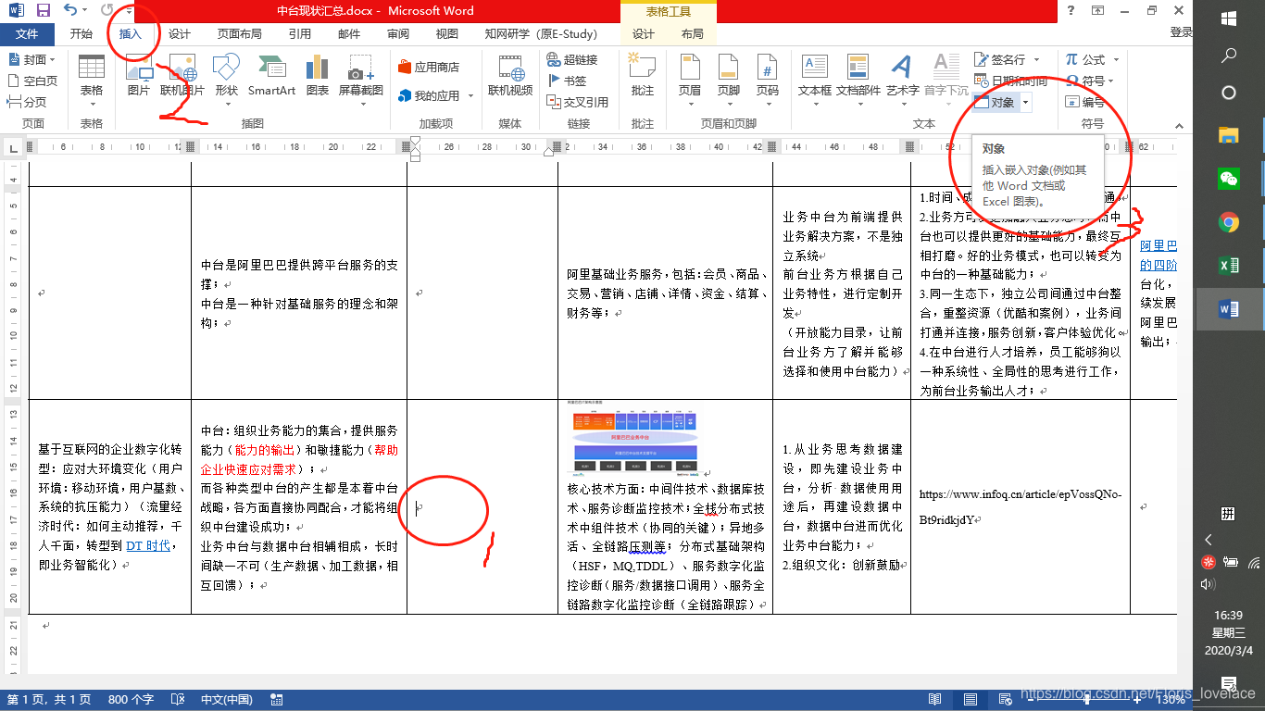Save the document from quick access toolbar
1265x711 pixels.
point(43,10)
